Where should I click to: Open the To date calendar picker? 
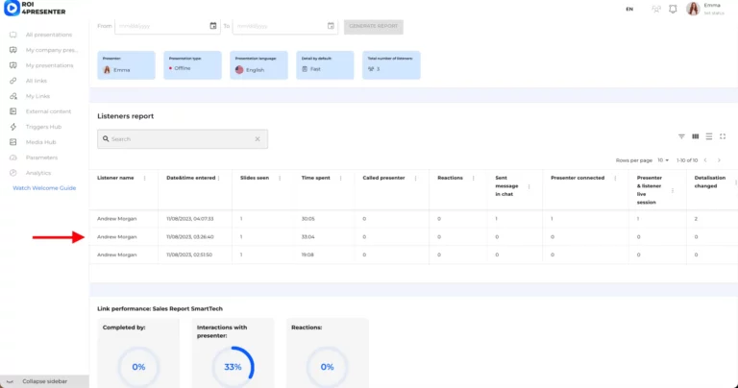tap(331, 26)
